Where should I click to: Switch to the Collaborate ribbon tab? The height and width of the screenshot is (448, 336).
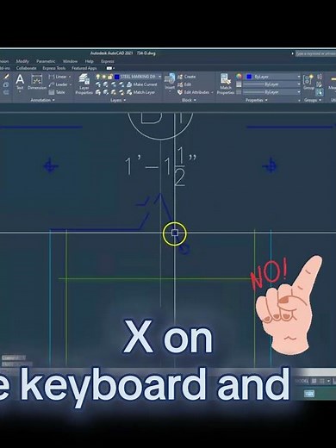coord(26,68)
